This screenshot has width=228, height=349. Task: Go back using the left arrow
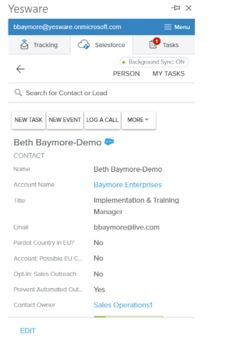pos(20,69)
